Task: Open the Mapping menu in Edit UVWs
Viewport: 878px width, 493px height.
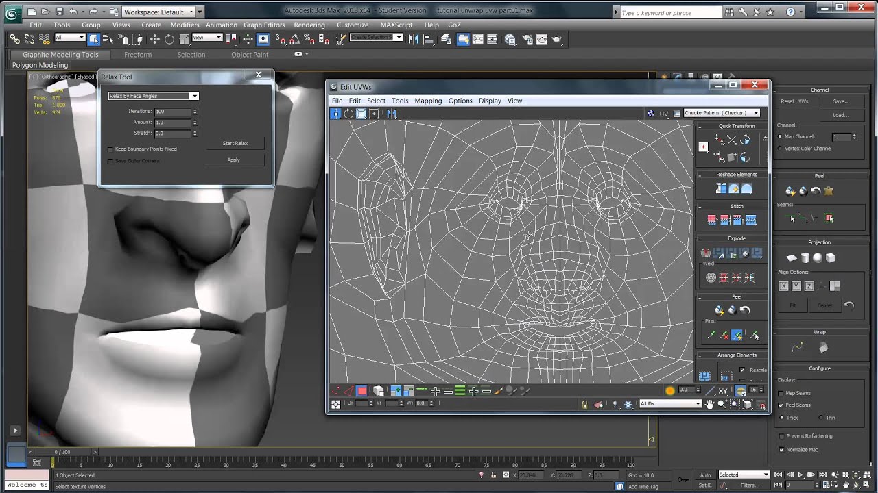Action: [428, 101]
